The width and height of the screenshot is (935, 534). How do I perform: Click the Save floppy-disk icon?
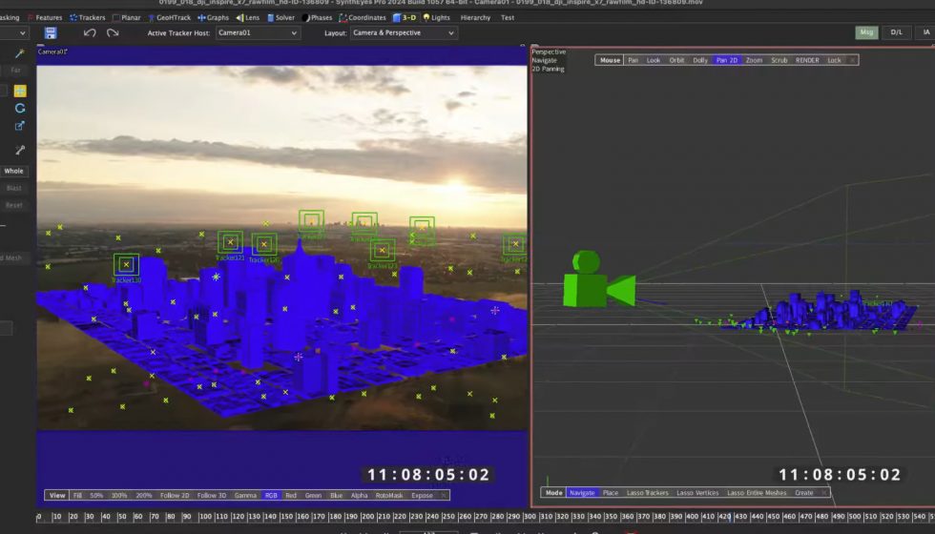click(x=50, y=32)
